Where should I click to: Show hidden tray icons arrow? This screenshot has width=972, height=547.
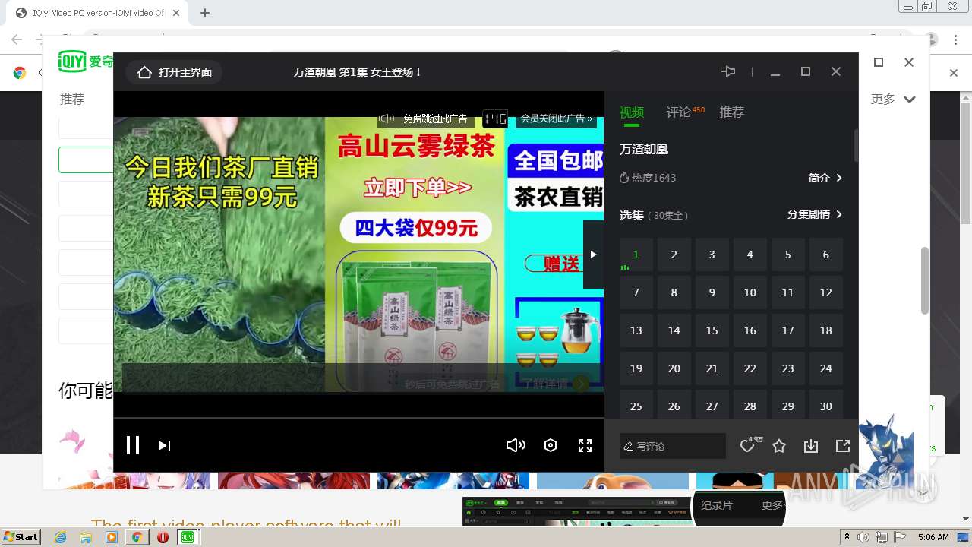pos(847,537)
